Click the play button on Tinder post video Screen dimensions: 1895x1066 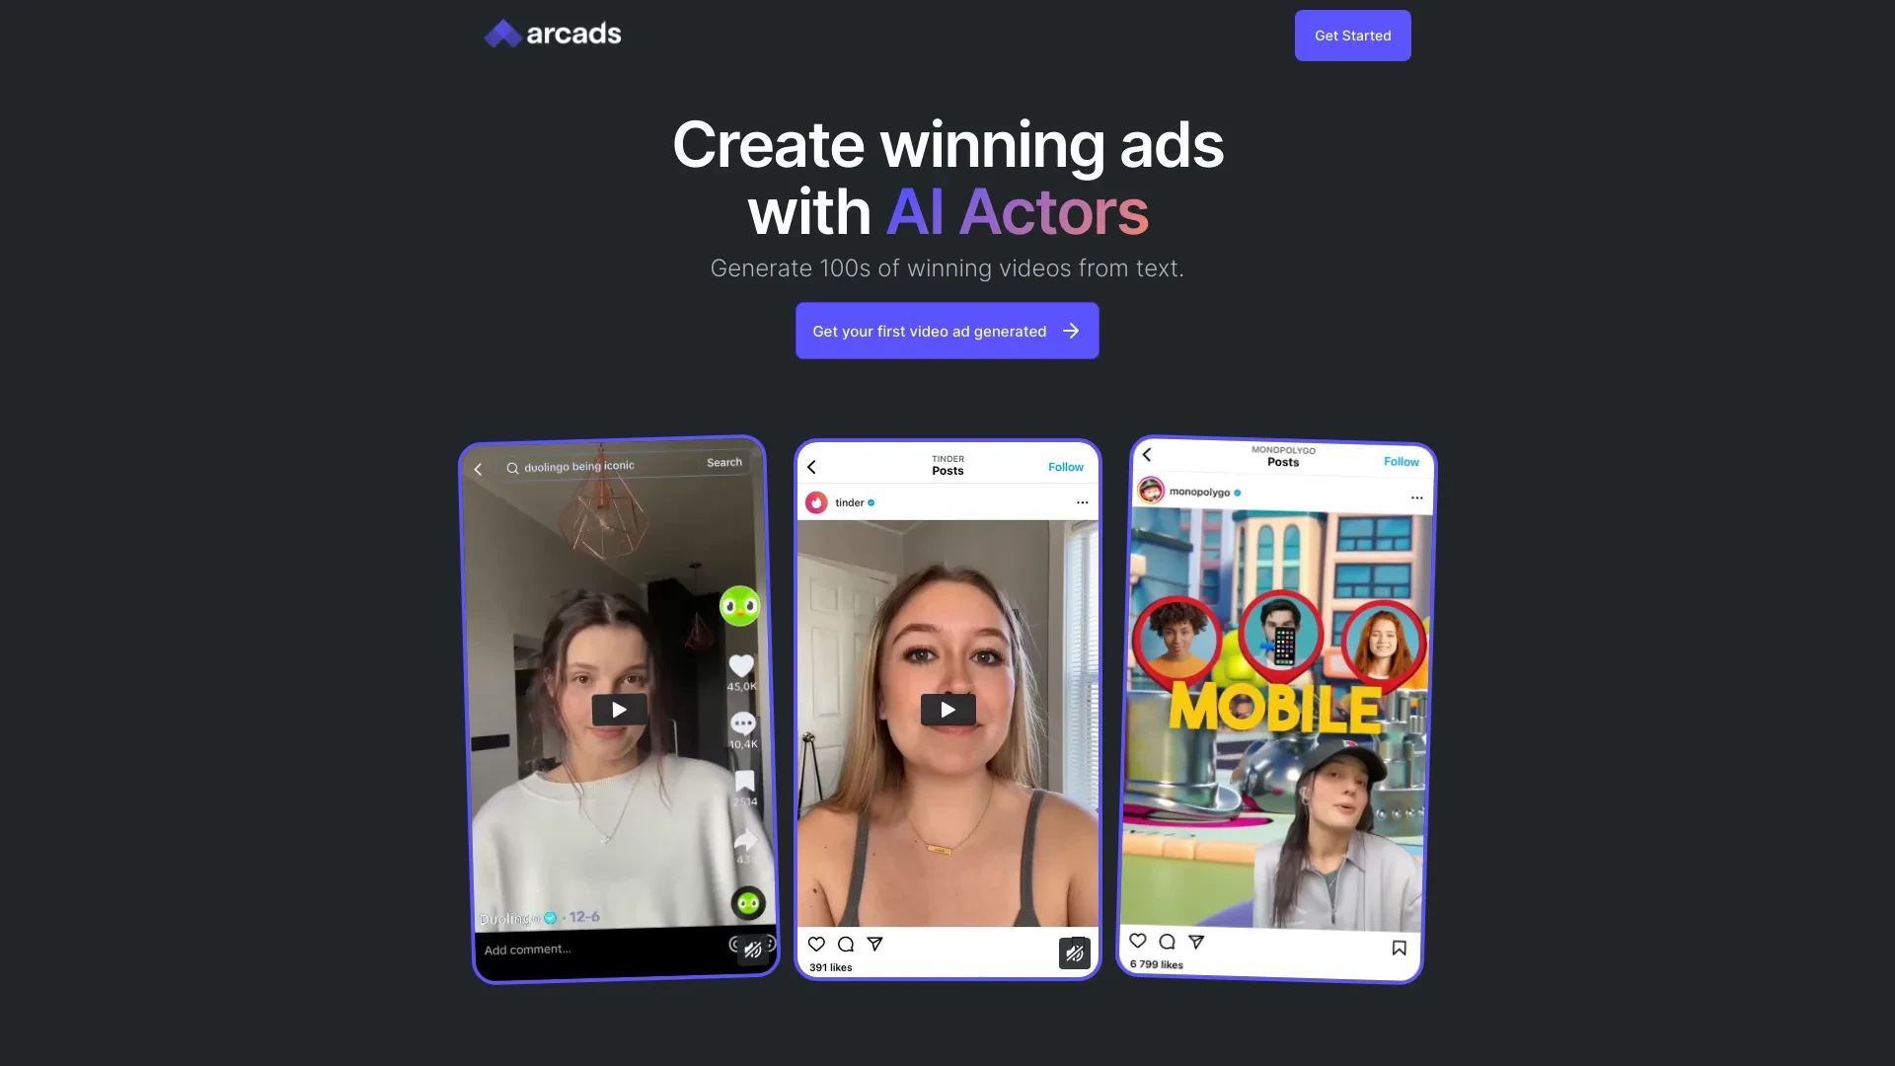coord(947,708)
